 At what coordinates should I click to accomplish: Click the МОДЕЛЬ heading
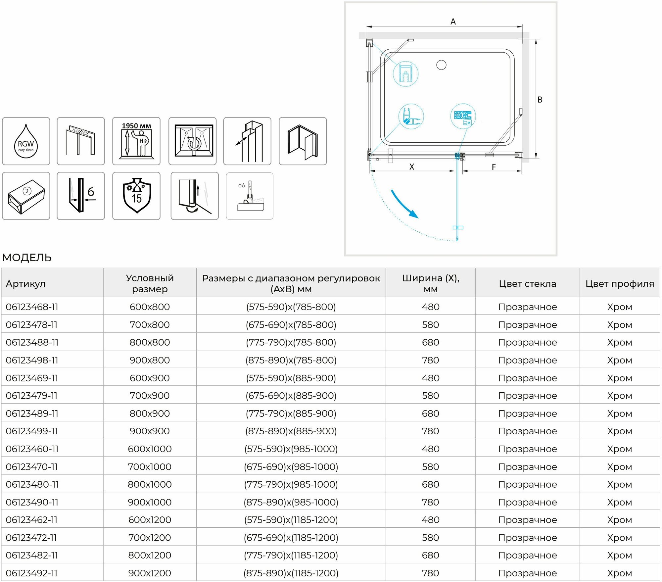coord(27,258)
